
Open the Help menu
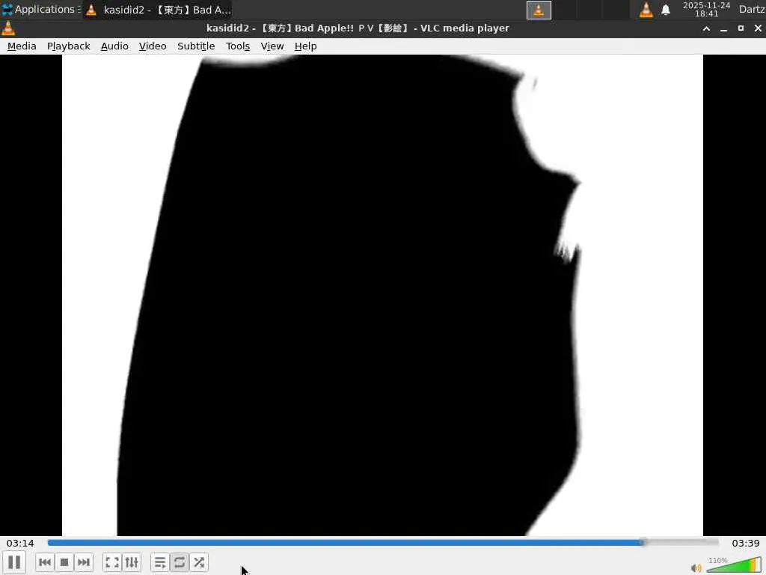305,46
